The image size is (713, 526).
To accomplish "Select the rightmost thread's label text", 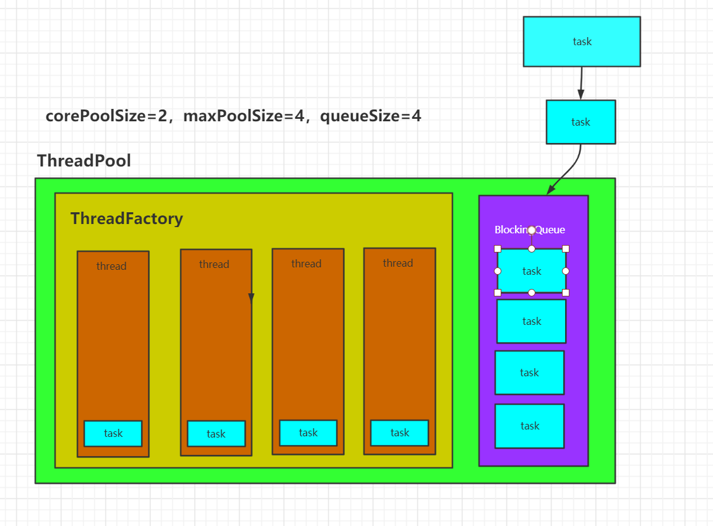I will click(x=398, y=263).
